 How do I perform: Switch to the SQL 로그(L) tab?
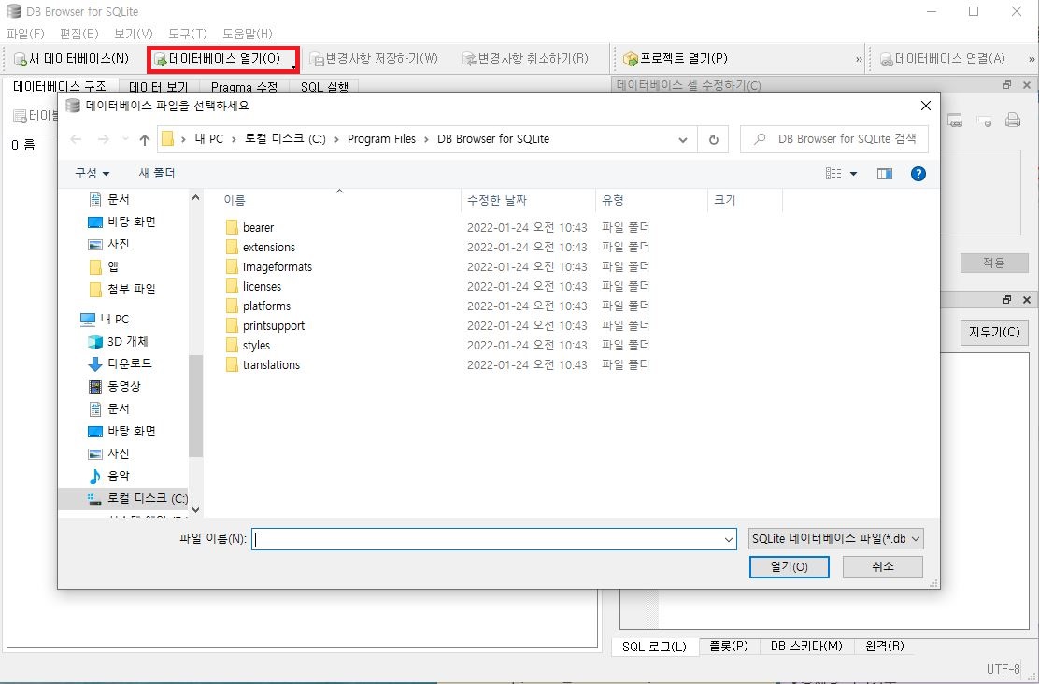[x=654, y=647]
